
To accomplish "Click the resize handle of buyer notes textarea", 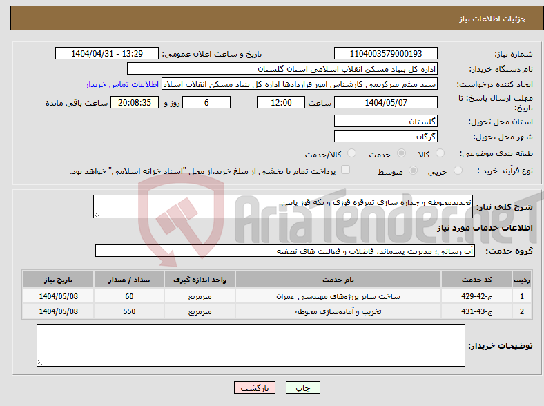I will [40, 363].
